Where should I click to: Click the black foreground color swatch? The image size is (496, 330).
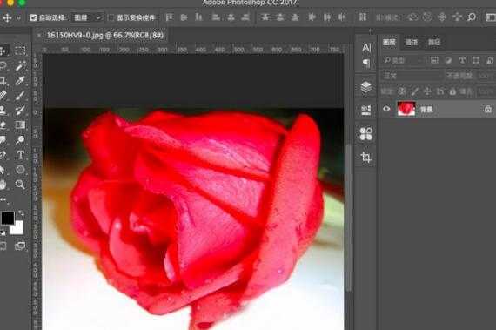point(7,218)
